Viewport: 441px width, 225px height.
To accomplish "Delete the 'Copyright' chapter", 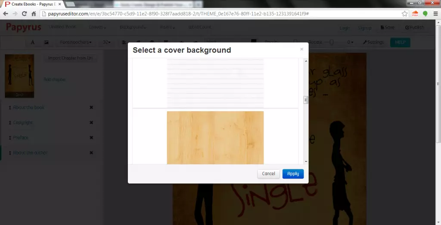I will pos(91,123).
